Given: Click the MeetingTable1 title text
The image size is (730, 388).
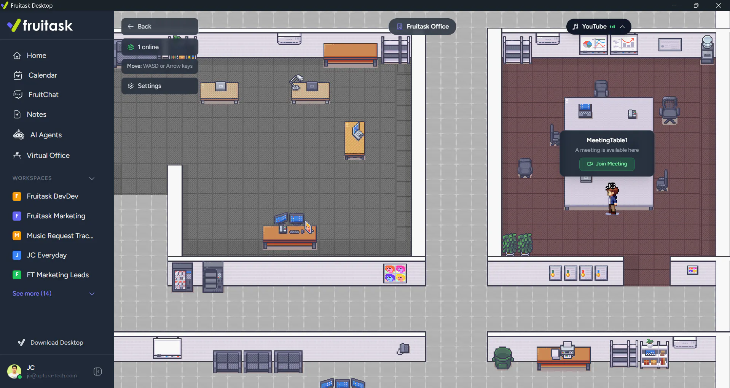Looking at the screenshot, I should [x=607, y=140].
